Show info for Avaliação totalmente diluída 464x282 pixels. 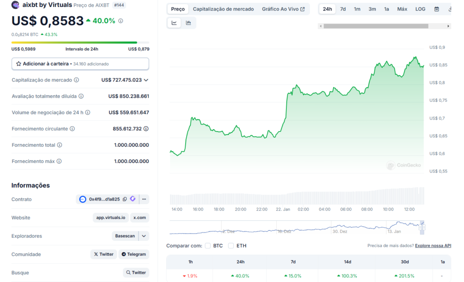tap(81, 96)
